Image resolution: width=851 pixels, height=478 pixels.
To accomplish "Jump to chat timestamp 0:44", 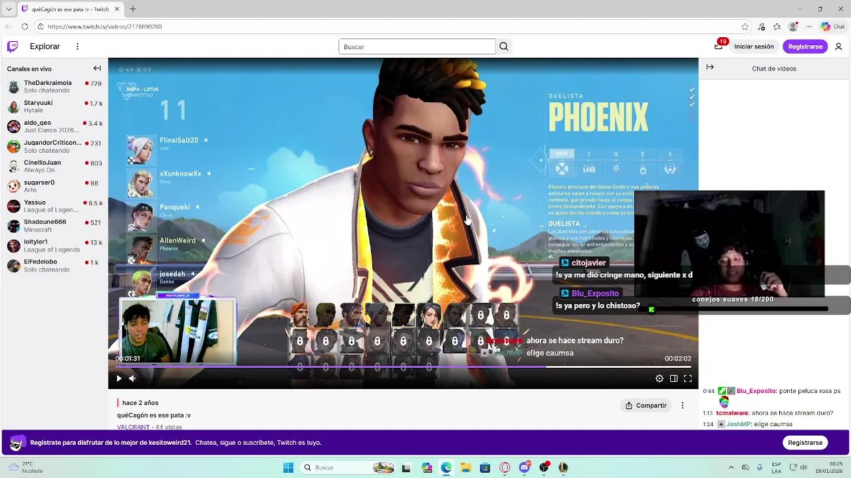I will tap(709, 392).
